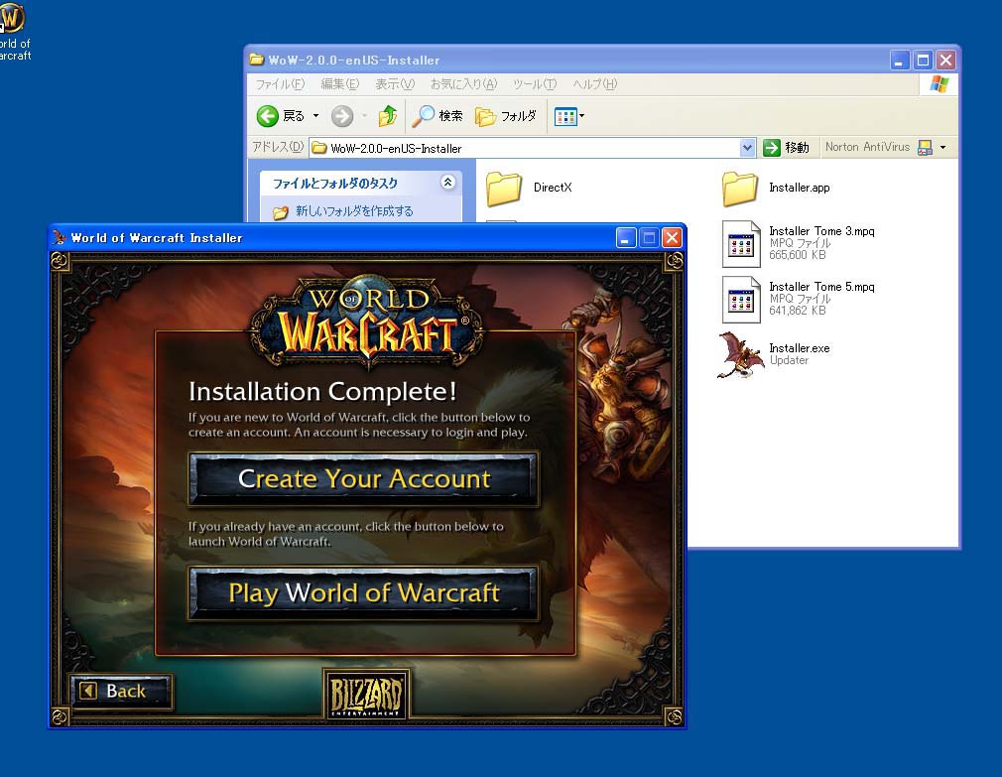
Task: Click Play World of Warcraft button
Action: coord(363,593)
